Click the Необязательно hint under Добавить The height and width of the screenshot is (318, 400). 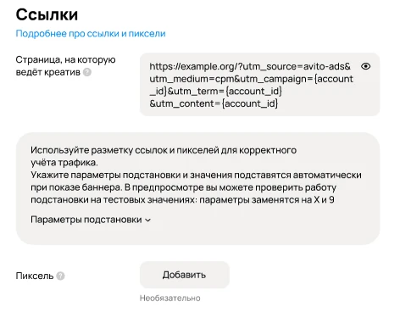point(170,298)
